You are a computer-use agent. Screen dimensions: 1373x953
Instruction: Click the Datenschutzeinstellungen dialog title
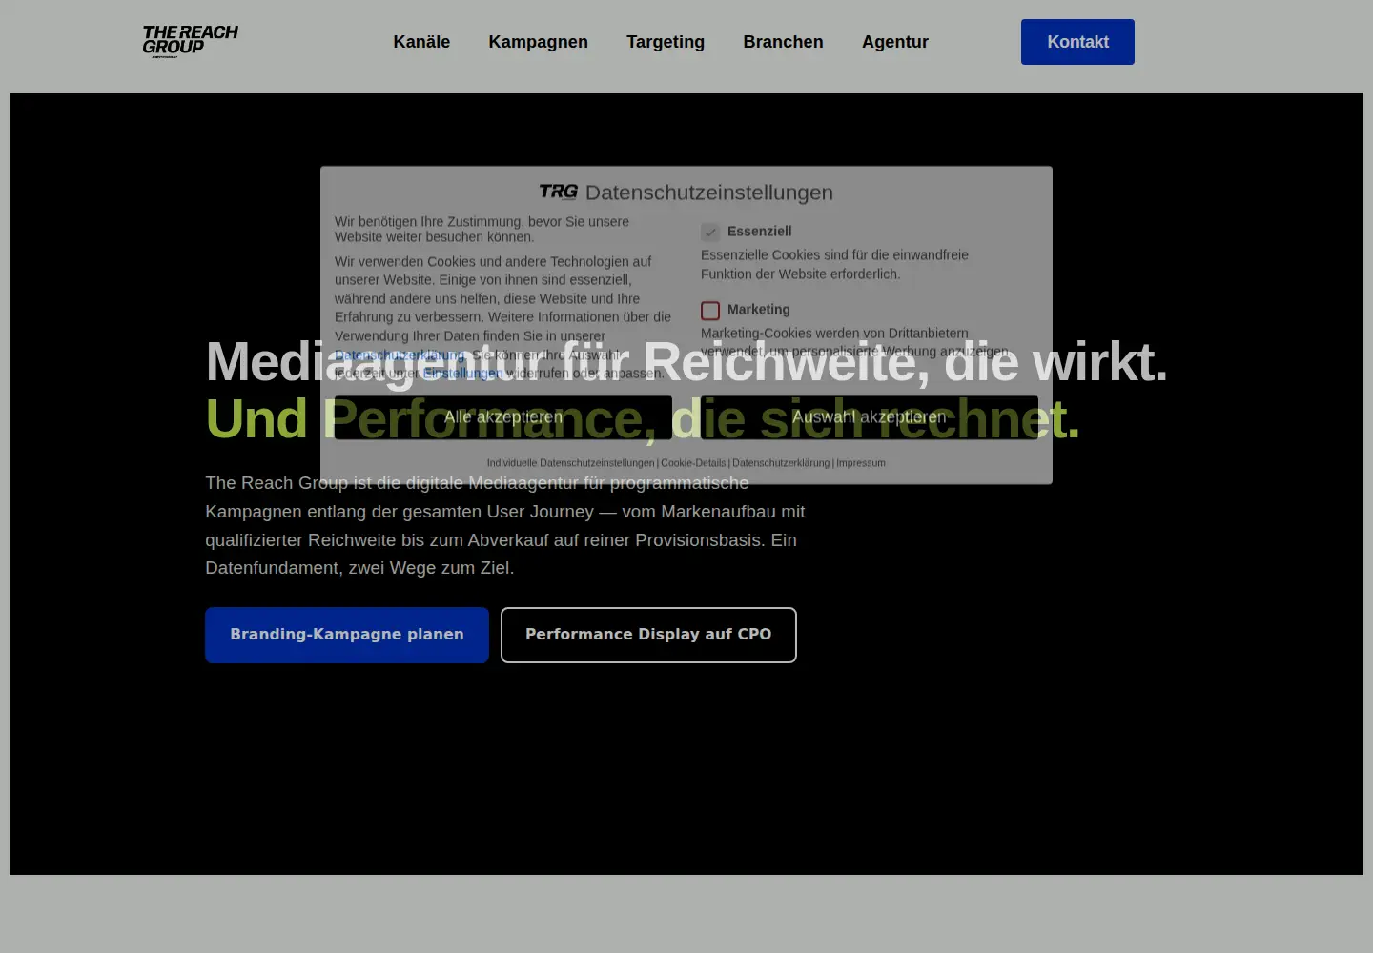pyautogui.click(x=709, y=193)
